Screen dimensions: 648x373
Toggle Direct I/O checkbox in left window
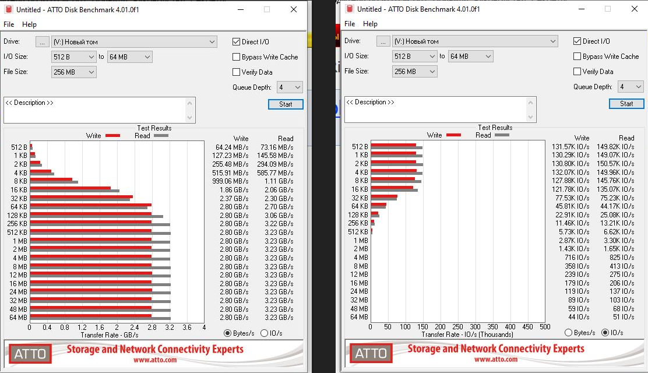(237, 41)
